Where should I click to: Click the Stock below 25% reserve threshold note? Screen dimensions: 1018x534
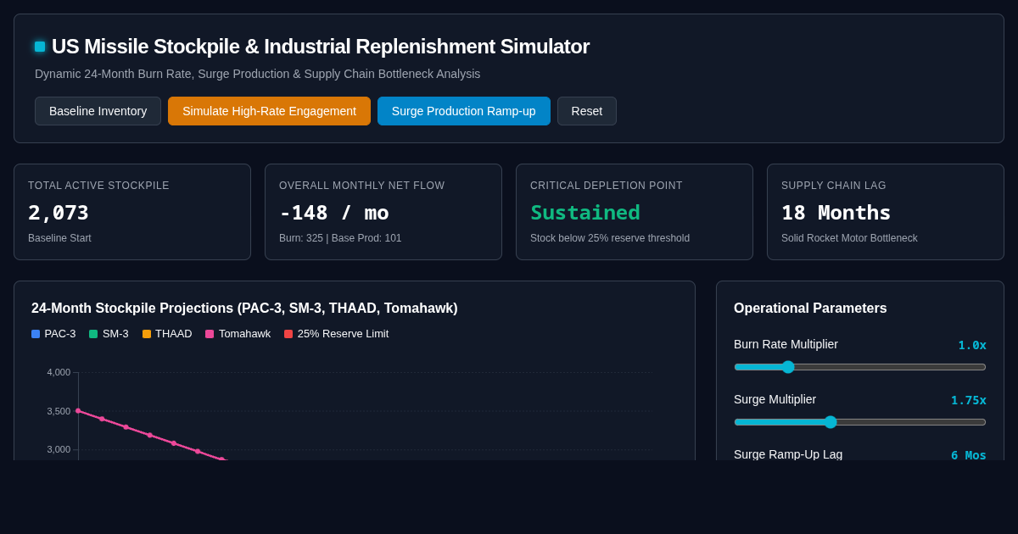(610, 238)
